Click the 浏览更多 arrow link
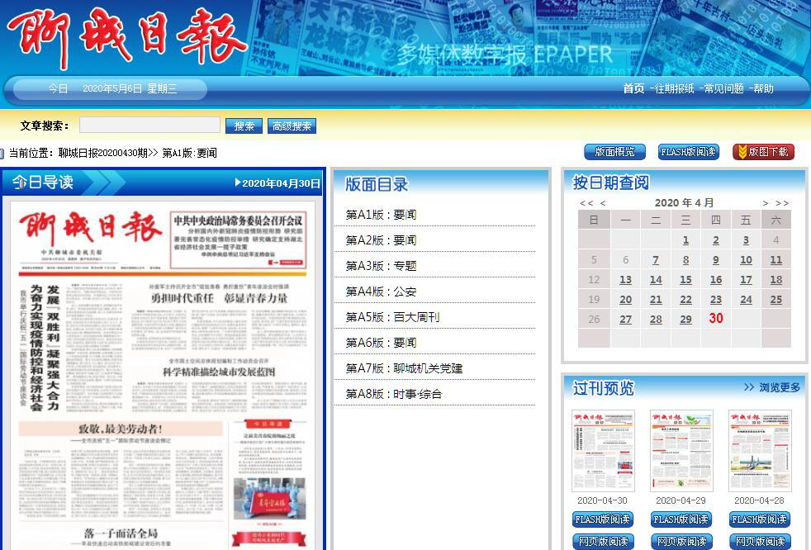Image resolution: width=811 pixels, height=550 pixels. pos(771,387)
